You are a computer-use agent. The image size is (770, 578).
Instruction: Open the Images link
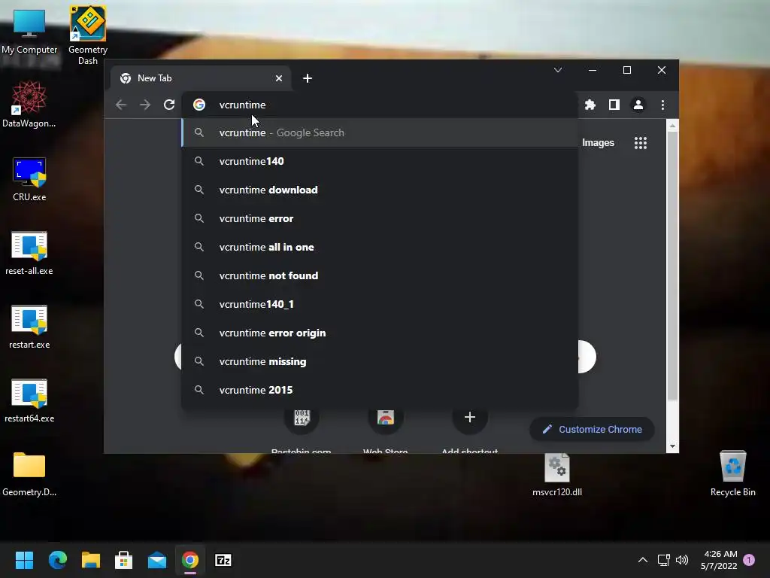tap(598, 142)
